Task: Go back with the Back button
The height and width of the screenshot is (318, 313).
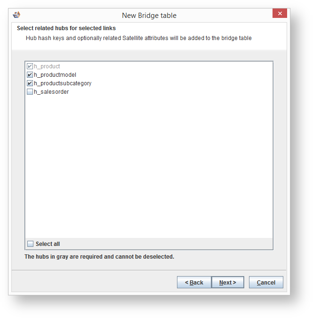Action: 194,282
